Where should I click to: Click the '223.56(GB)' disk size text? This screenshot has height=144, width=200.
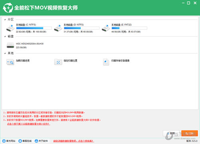21,47
